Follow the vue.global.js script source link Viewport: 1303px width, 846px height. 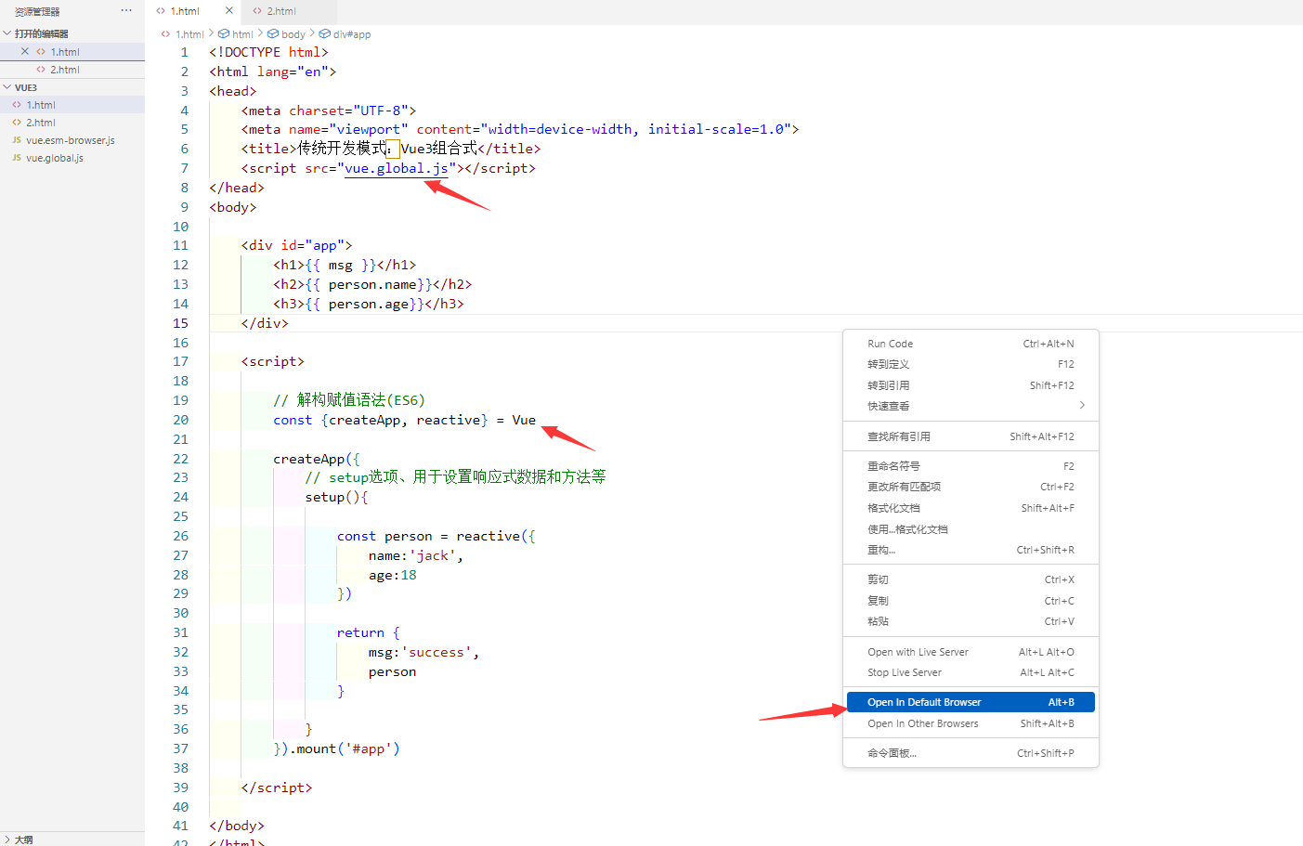coord(397,168)
